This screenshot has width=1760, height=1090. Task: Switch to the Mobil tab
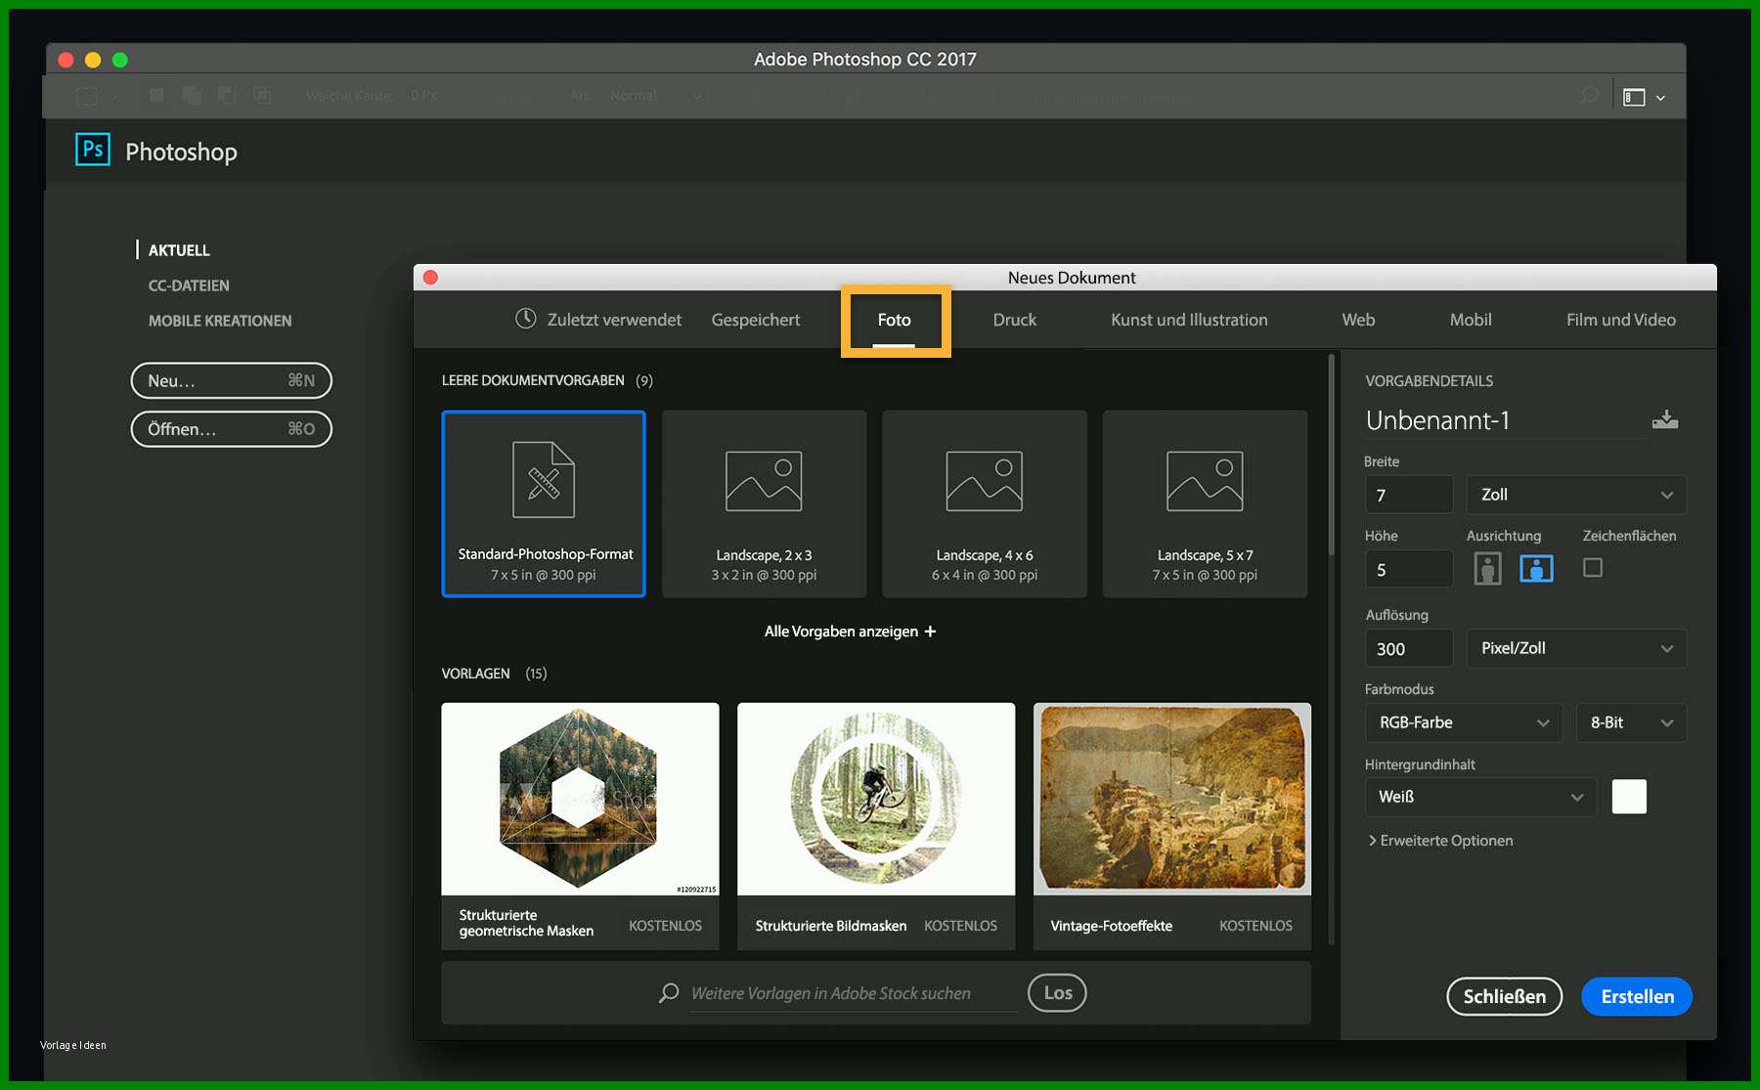point(1470,320)
